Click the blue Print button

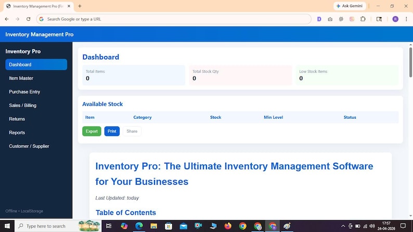[x=112, y=131]
